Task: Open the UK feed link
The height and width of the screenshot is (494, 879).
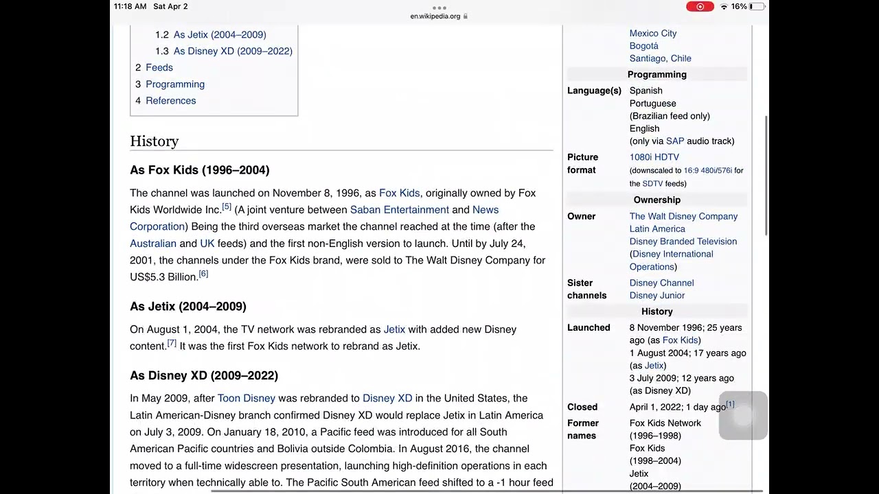Action: coord(207,243)
